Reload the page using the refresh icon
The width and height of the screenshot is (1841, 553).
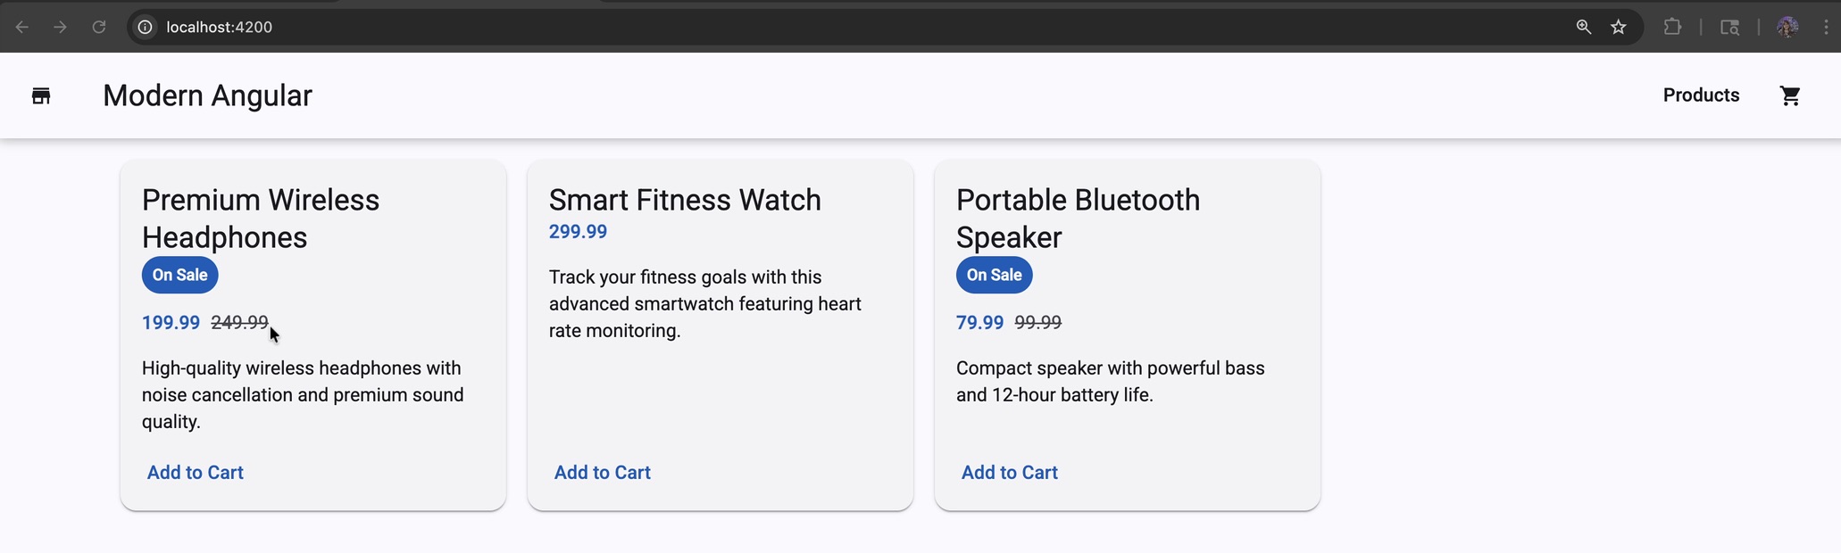99,27
